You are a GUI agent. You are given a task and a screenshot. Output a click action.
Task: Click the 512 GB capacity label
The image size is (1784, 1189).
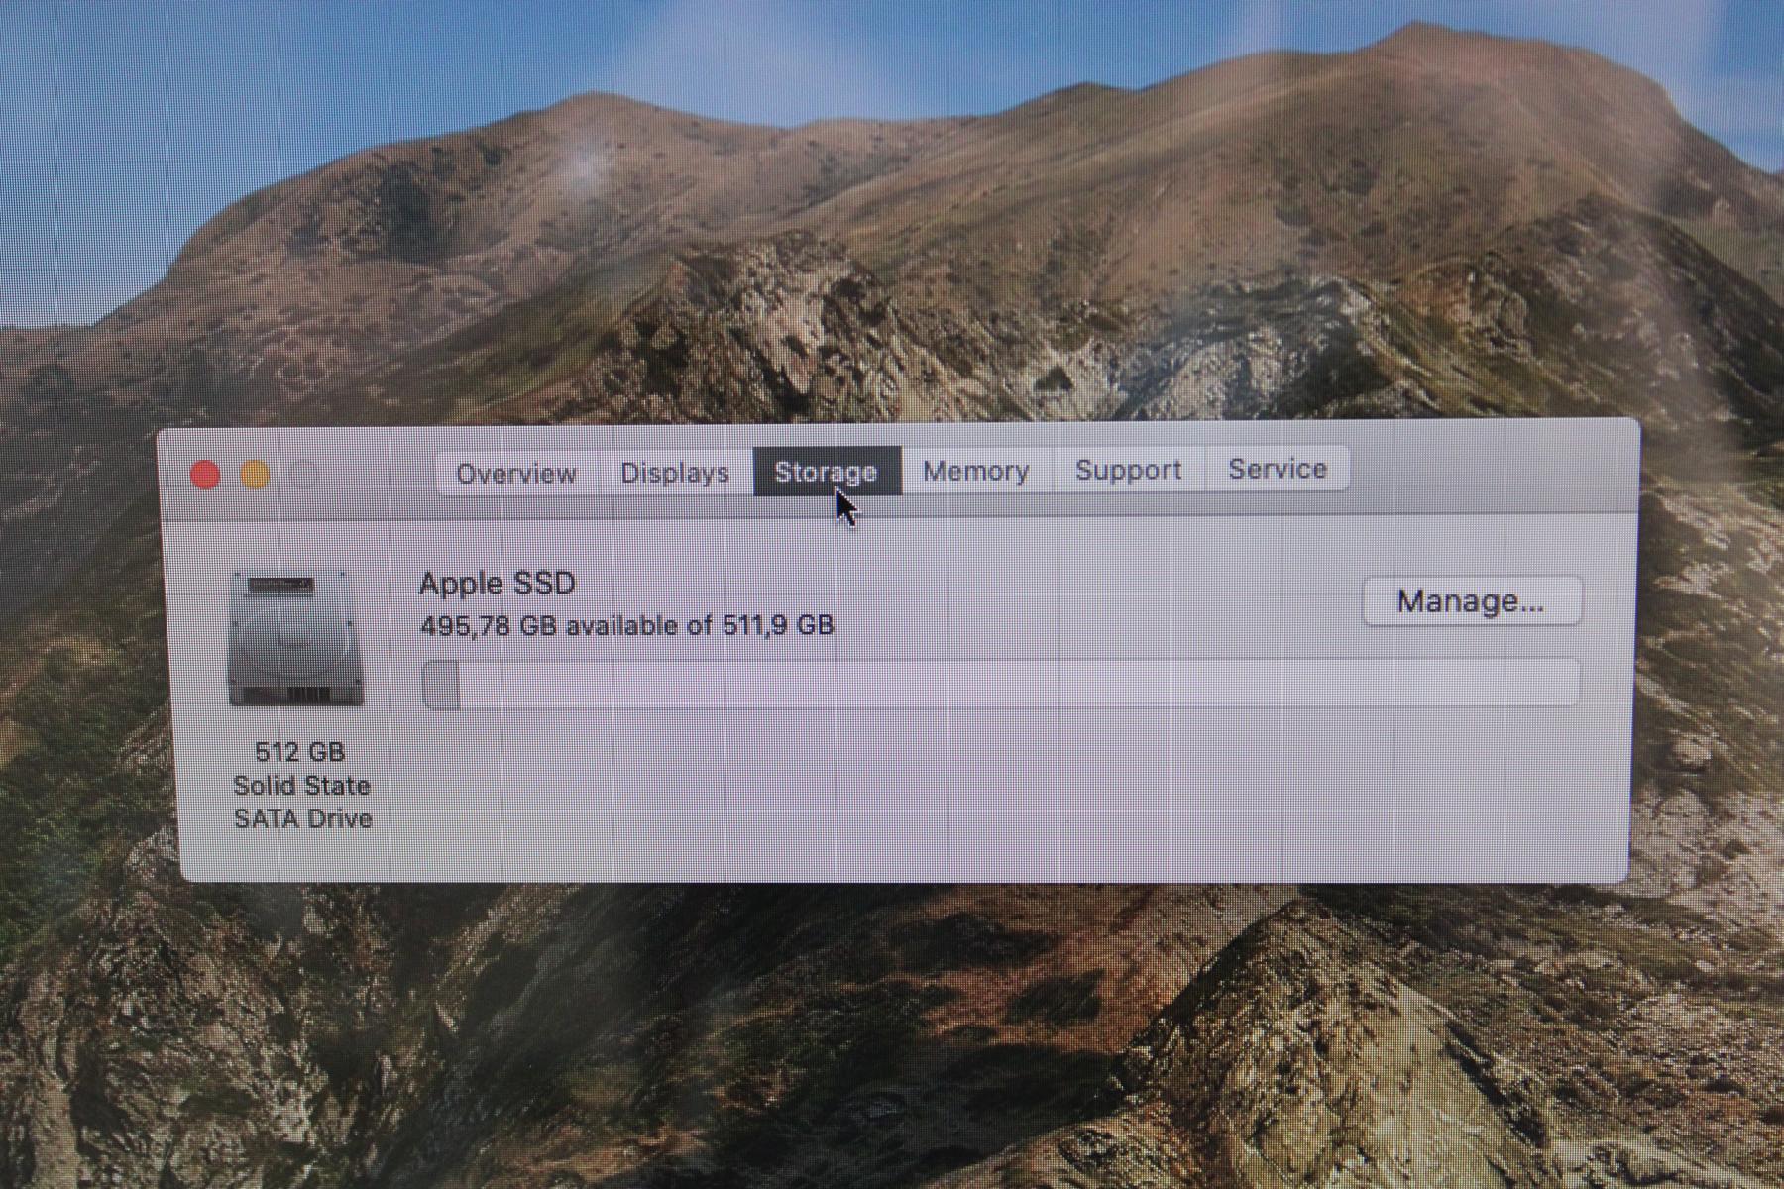click(300, 752)
